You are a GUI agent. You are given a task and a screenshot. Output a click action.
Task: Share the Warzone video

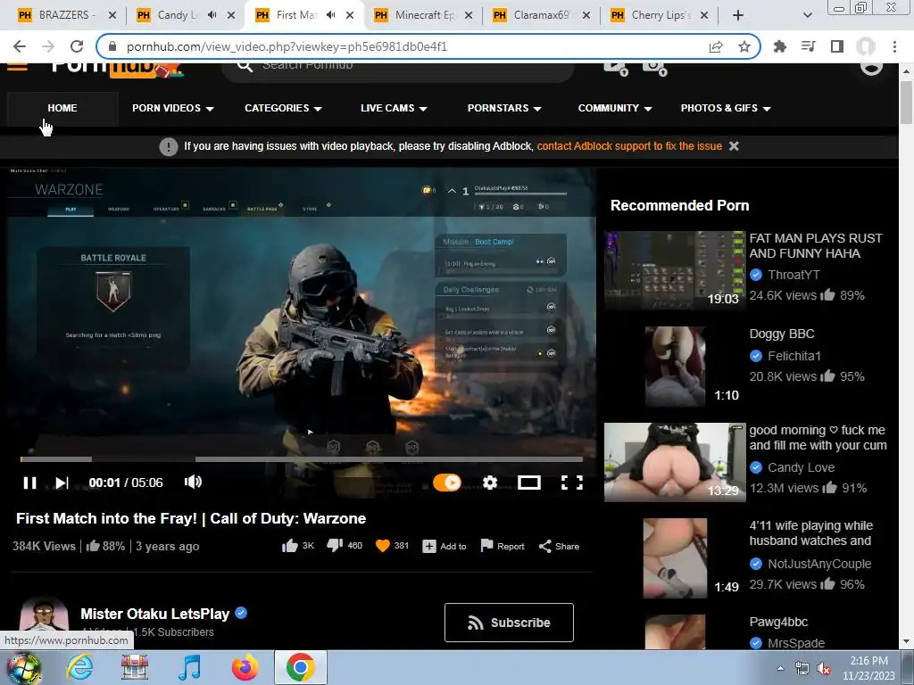[x=559, y=547]
